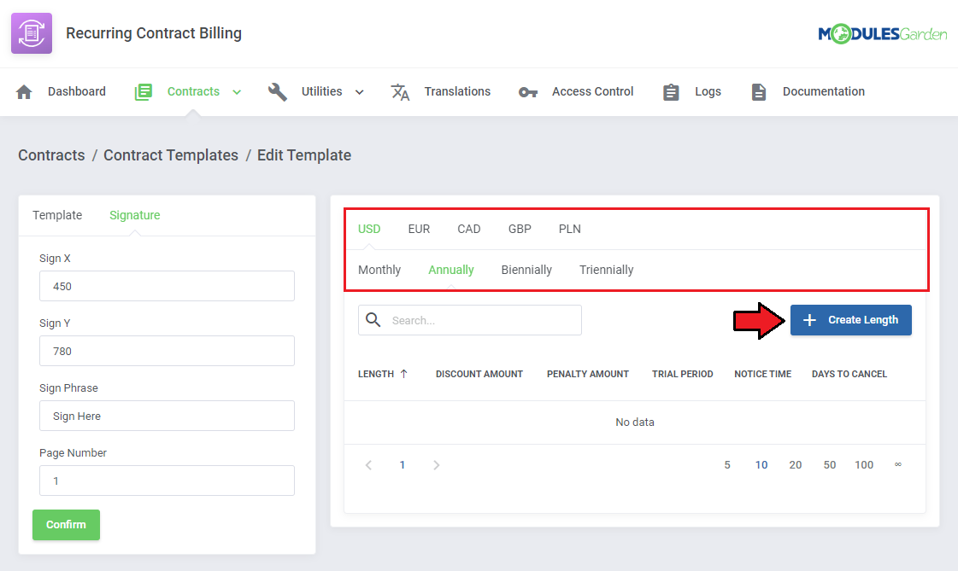Click the search magnifier icon

coord(373,320)
